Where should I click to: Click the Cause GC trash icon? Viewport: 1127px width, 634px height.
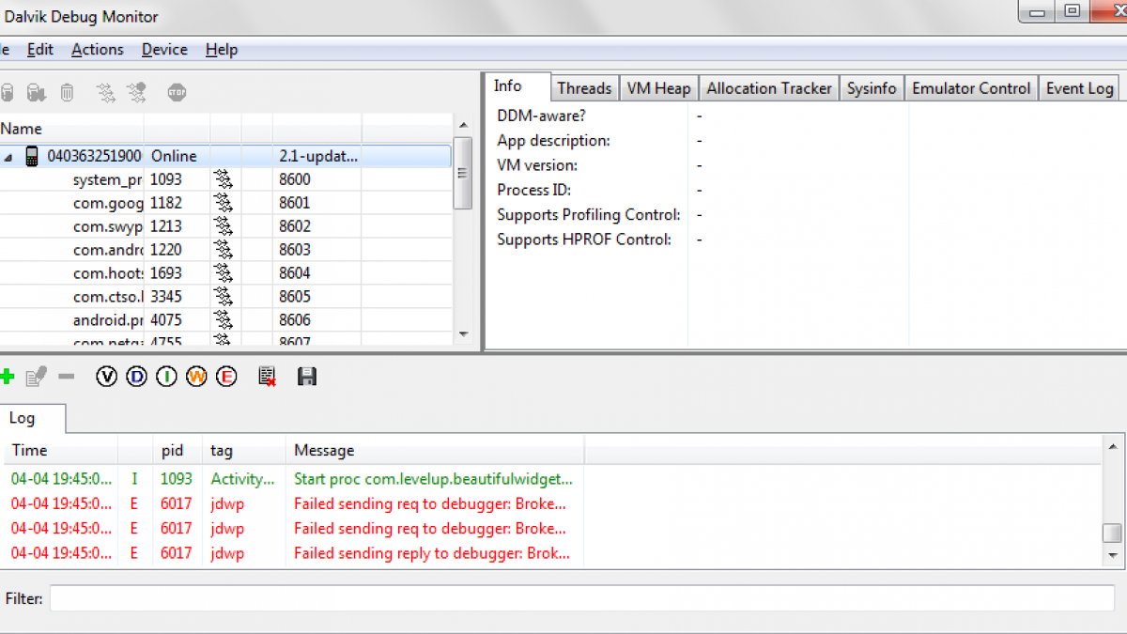coord(68,92)
